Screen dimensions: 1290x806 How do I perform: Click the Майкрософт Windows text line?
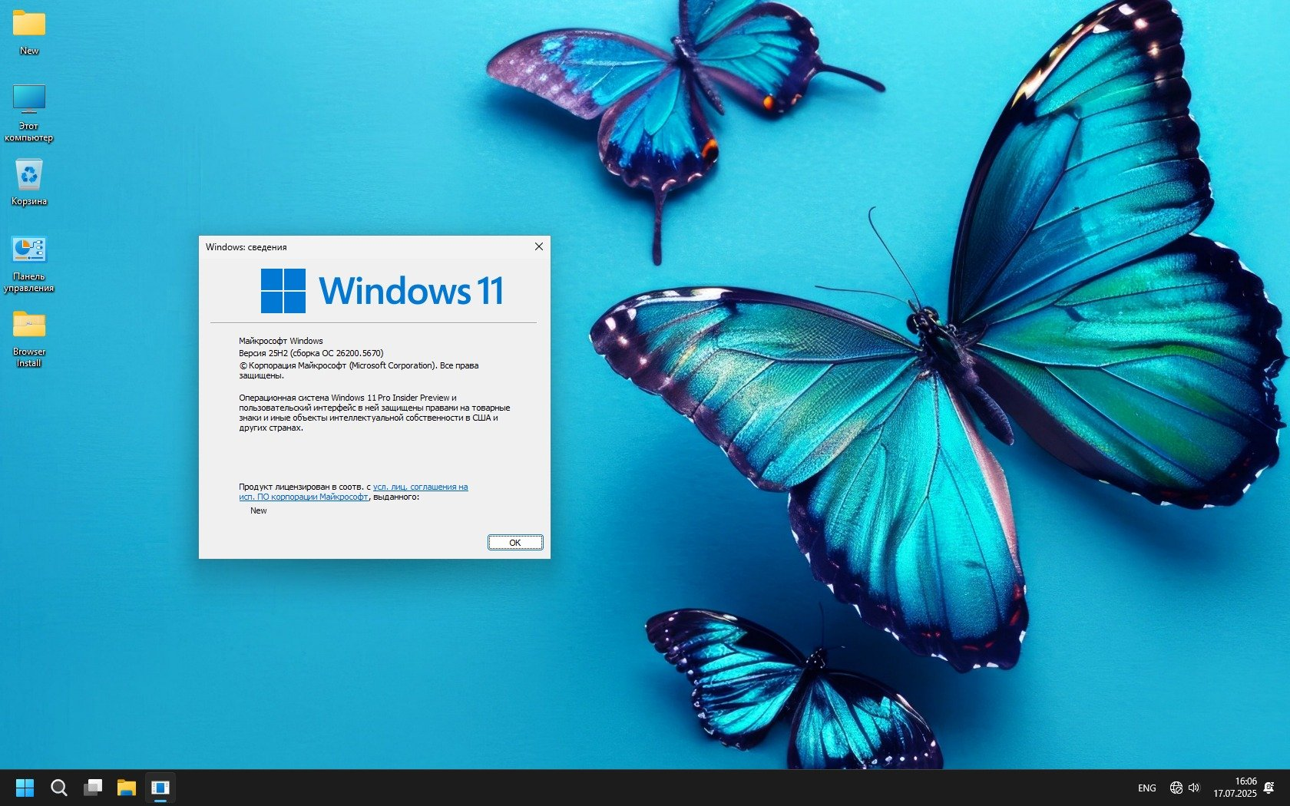click(x=281, y=341)
